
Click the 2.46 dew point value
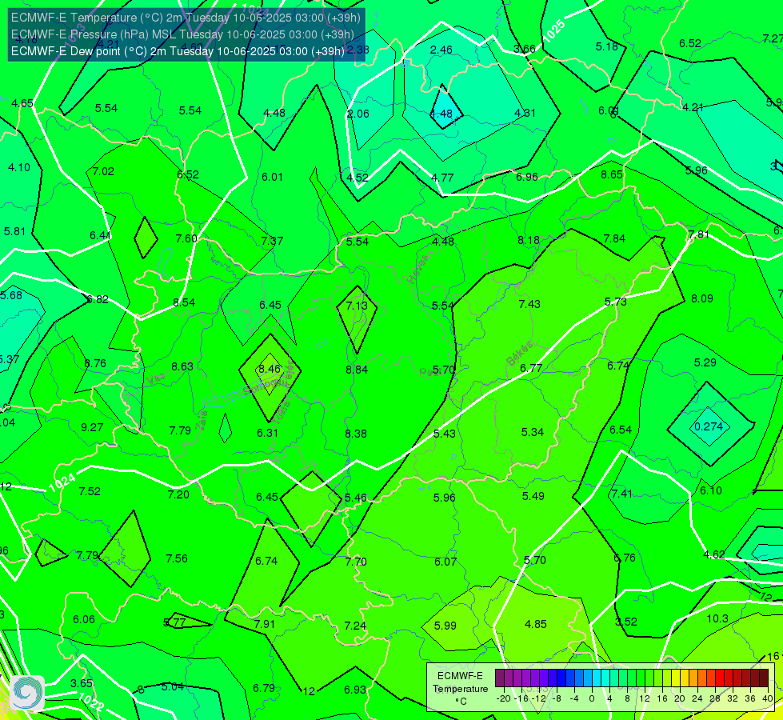[441, 50]
